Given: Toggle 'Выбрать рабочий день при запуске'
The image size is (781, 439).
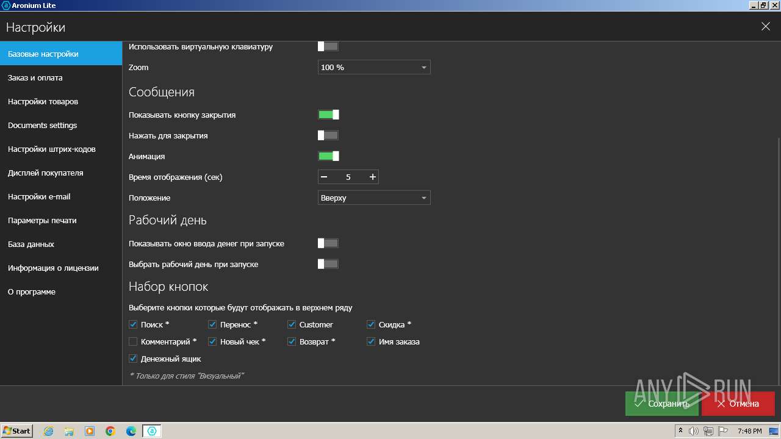Looking at the screenshot, I should (328, 264).
